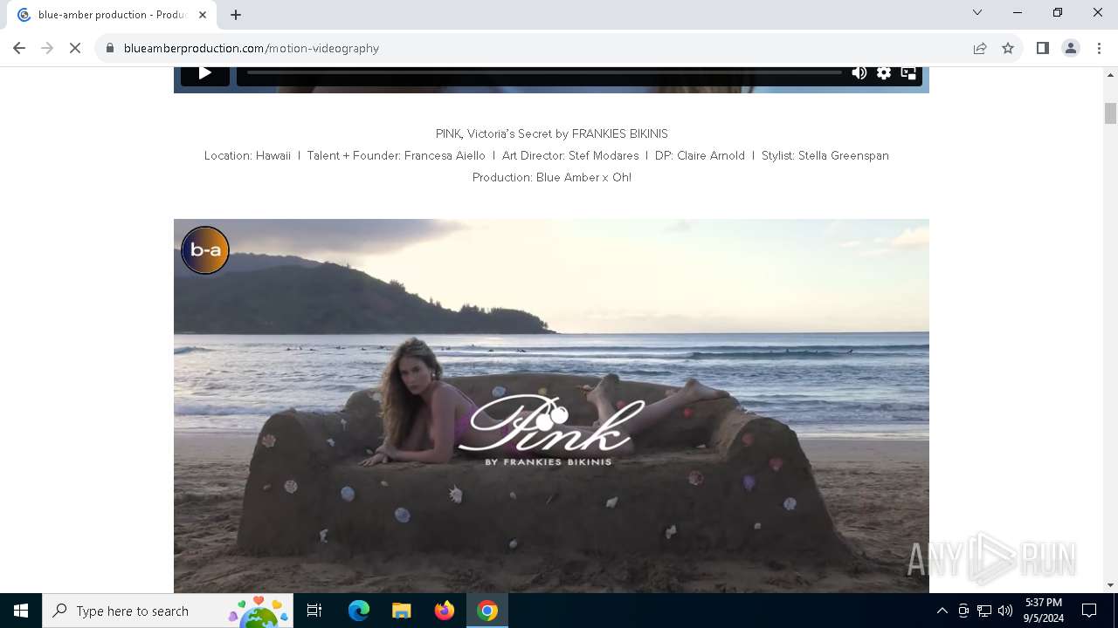Screen dimensions: 1118x628
Task: Open the notification center
Action: click(1089, 611)
